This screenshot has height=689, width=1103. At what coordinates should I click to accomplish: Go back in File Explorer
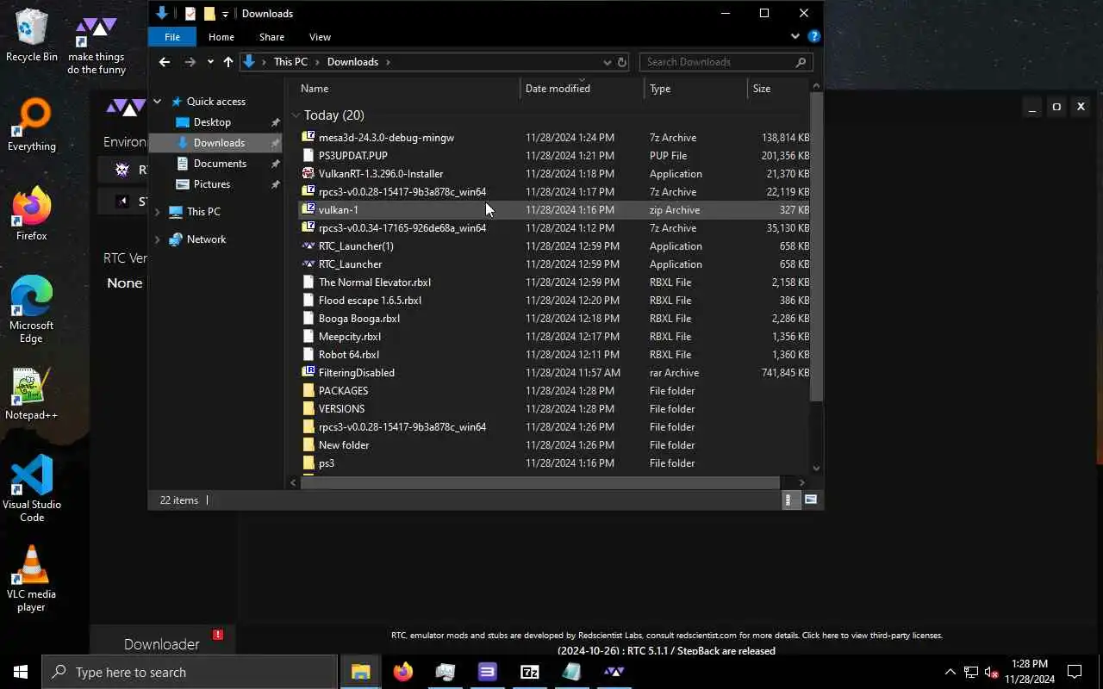[165, 62]
